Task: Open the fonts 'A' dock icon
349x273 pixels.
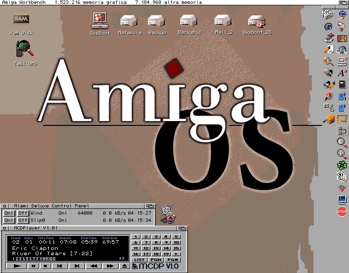Action: click(342, 73)
